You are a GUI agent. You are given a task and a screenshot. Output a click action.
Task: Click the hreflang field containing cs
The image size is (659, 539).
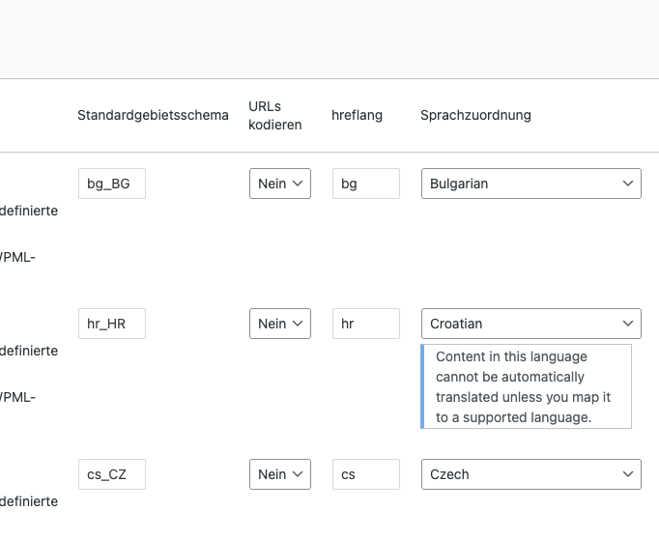(365, 474)
